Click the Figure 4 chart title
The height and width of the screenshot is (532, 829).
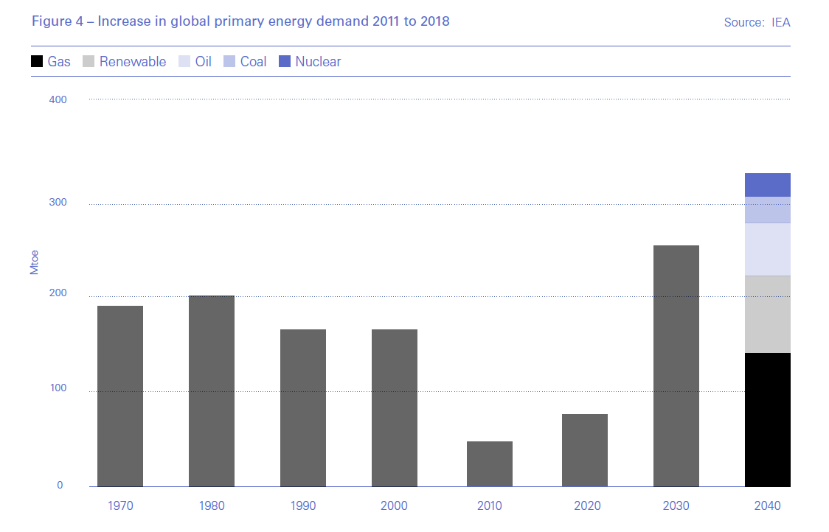pyautogui.click(x=240, y=21)
